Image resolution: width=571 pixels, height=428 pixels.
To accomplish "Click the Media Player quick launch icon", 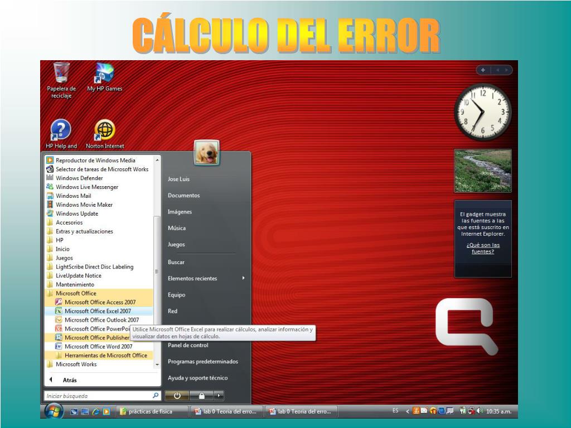I will click(107, 412).
